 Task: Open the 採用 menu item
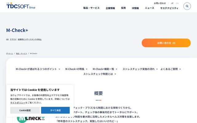point(123,8)
